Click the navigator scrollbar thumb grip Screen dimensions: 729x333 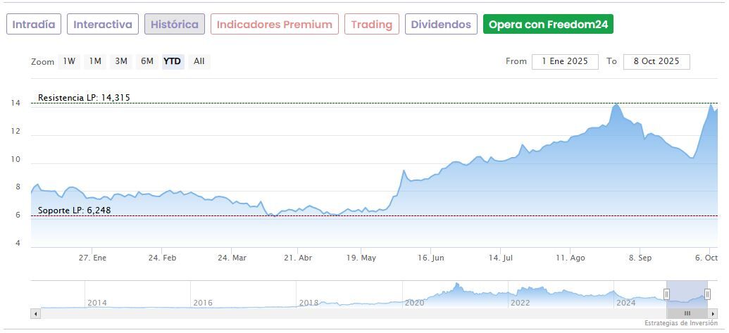point(687,313)
